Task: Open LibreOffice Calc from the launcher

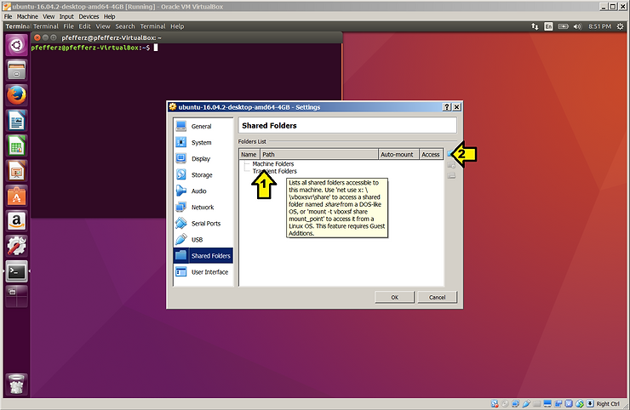Action: tap(16, 145)
